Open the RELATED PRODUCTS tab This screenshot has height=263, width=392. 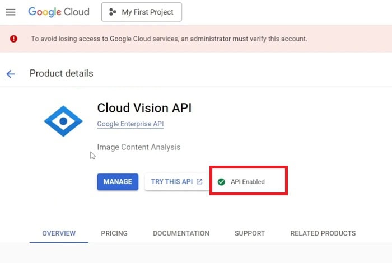[323, 233]
